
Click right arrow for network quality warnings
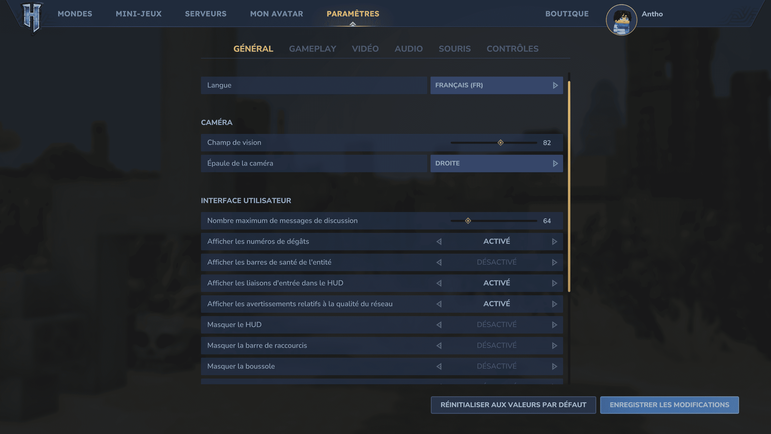[x=554, y=304]
